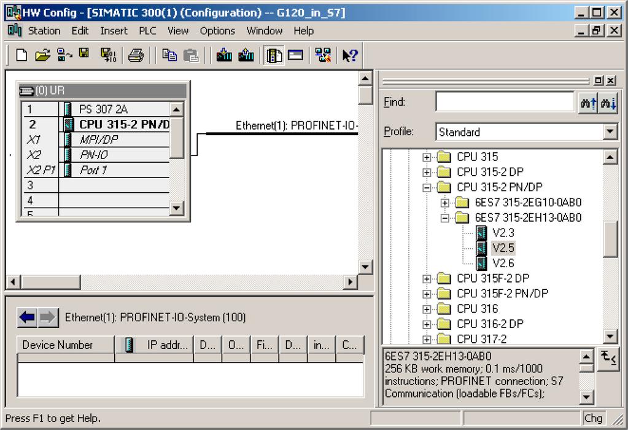Image resolution: width=628 pixels, height=430 pixels.
Task: Click the address overview toolbar icon
Action: 295,55
